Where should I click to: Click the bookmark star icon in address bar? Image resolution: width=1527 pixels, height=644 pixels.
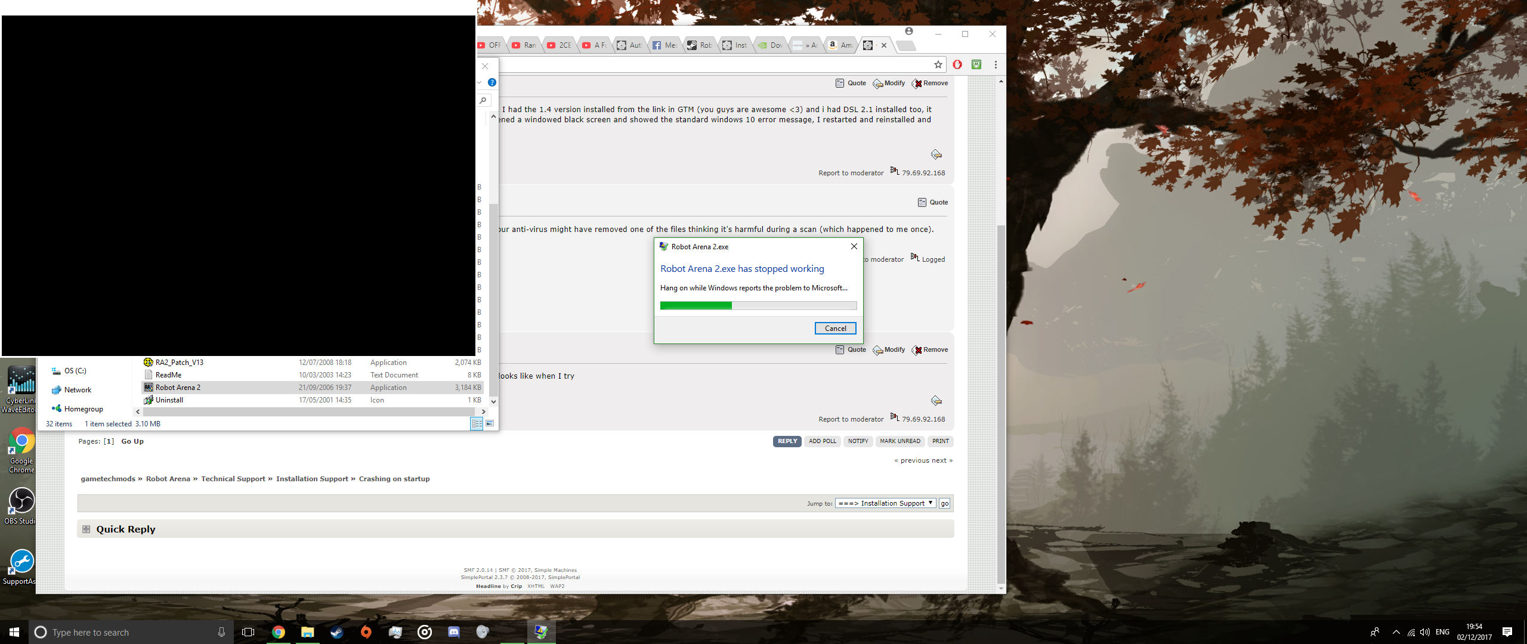pyautogui.click(x=938, y=64)
